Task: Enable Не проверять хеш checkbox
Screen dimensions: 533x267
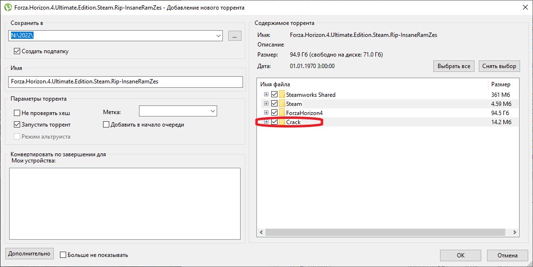Action: coord(17,113)
